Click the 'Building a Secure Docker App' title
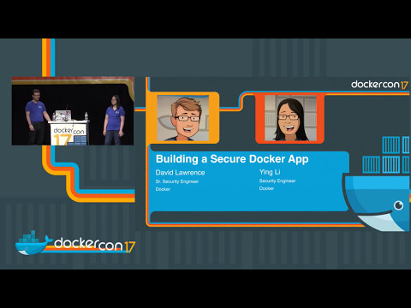Image resolution: width=411 pixels, height=308 pixels. (x=232, y=159)
